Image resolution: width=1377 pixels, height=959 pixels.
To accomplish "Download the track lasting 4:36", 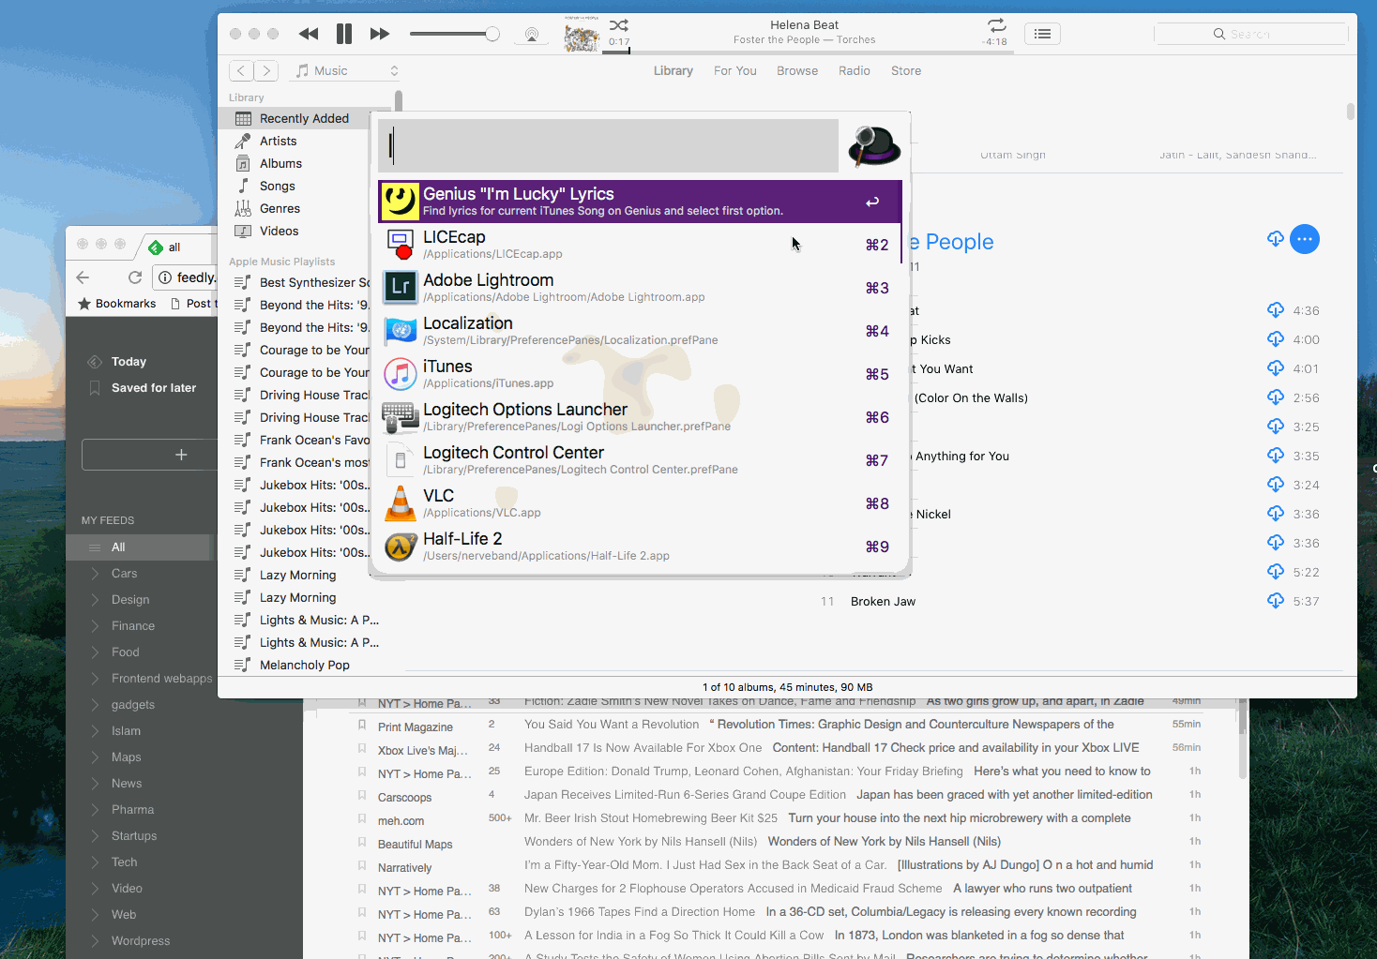I will click(x=1276, y=310).
